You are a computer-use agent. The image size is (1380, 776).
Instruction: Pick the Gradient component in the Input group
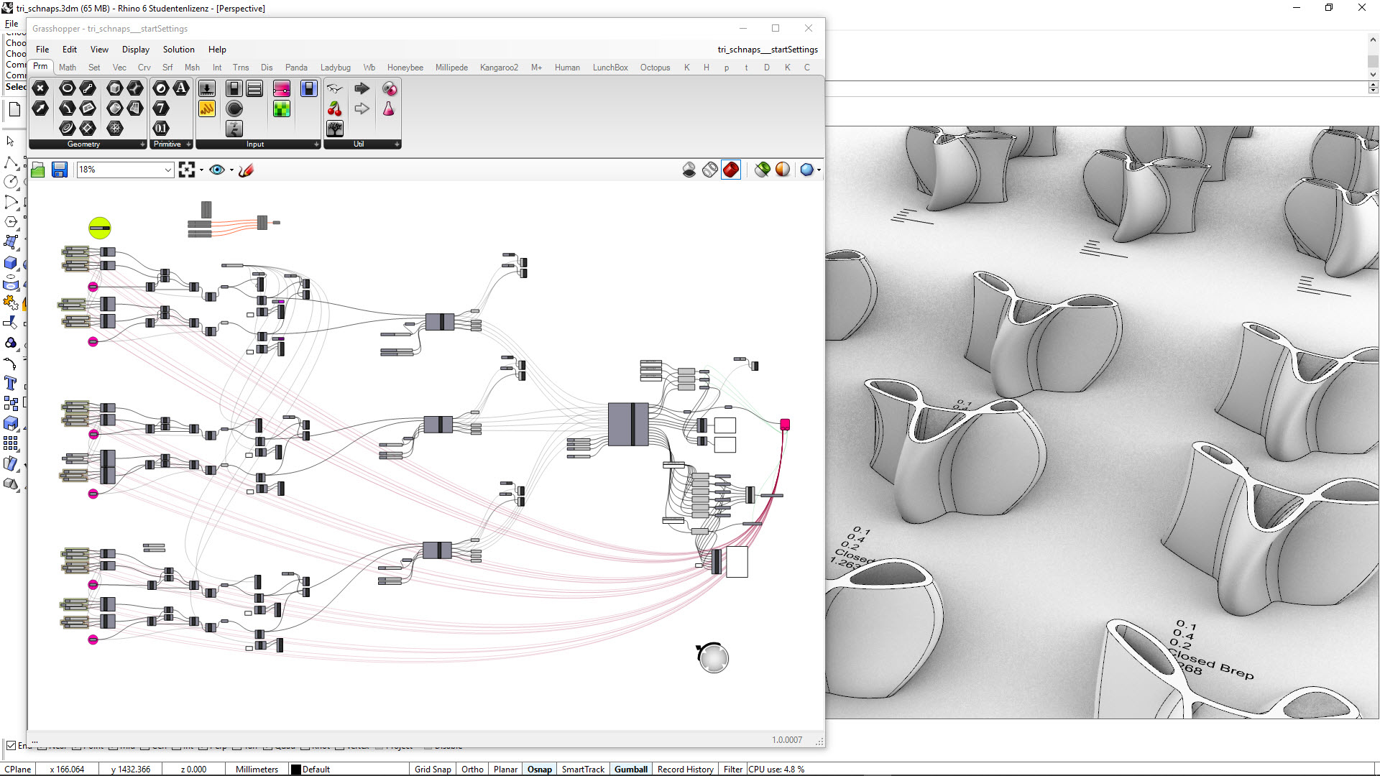pyautogui.click(x=282, y=88)
